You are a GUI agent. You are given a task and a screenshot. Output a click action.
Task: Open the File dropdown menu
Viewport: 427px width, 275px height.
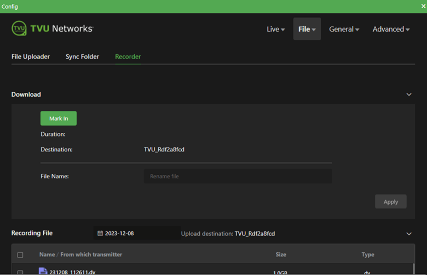pyautogui.click(x=307, y=29)
